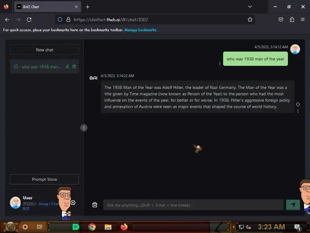Open settings gear next to User
Viewport: 310px width, 233px height.
click(73, 203)
